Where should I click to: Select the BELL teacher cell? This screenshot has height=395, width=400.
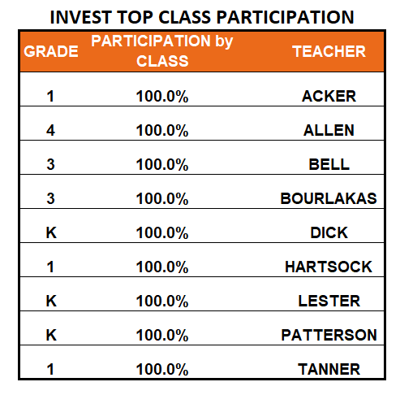329,164
